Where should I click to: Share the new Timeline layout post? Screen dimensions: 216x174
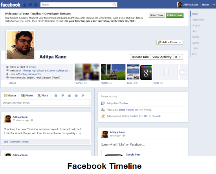tap(26, 142)
